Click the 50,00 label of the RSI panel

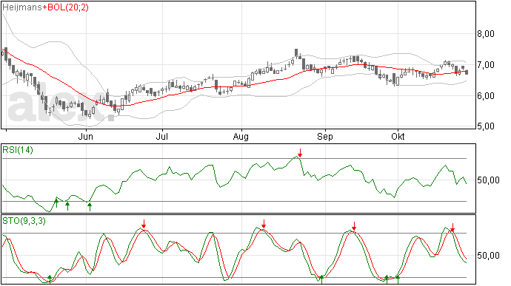point(488,180)
